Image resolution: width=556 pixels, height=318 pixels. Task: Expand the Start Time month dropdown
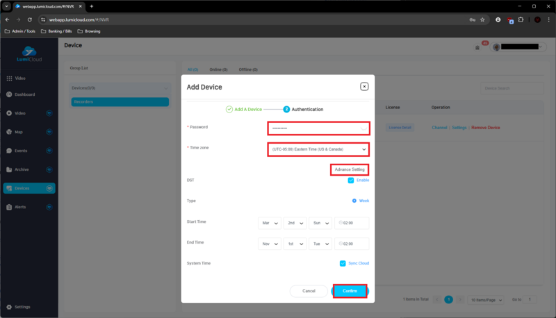click(x=270, y=224)
